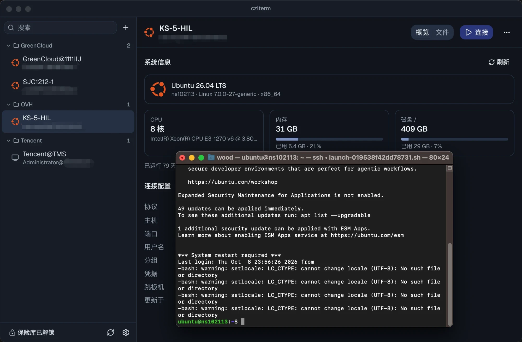Click the refresh icon beside 刷新
Viewport: 522px width, 342px height.
tap(491, 62)
